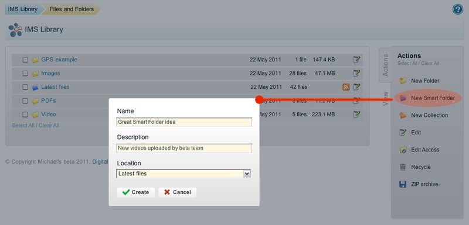Click the Create button in dialog

pos(136,192)
